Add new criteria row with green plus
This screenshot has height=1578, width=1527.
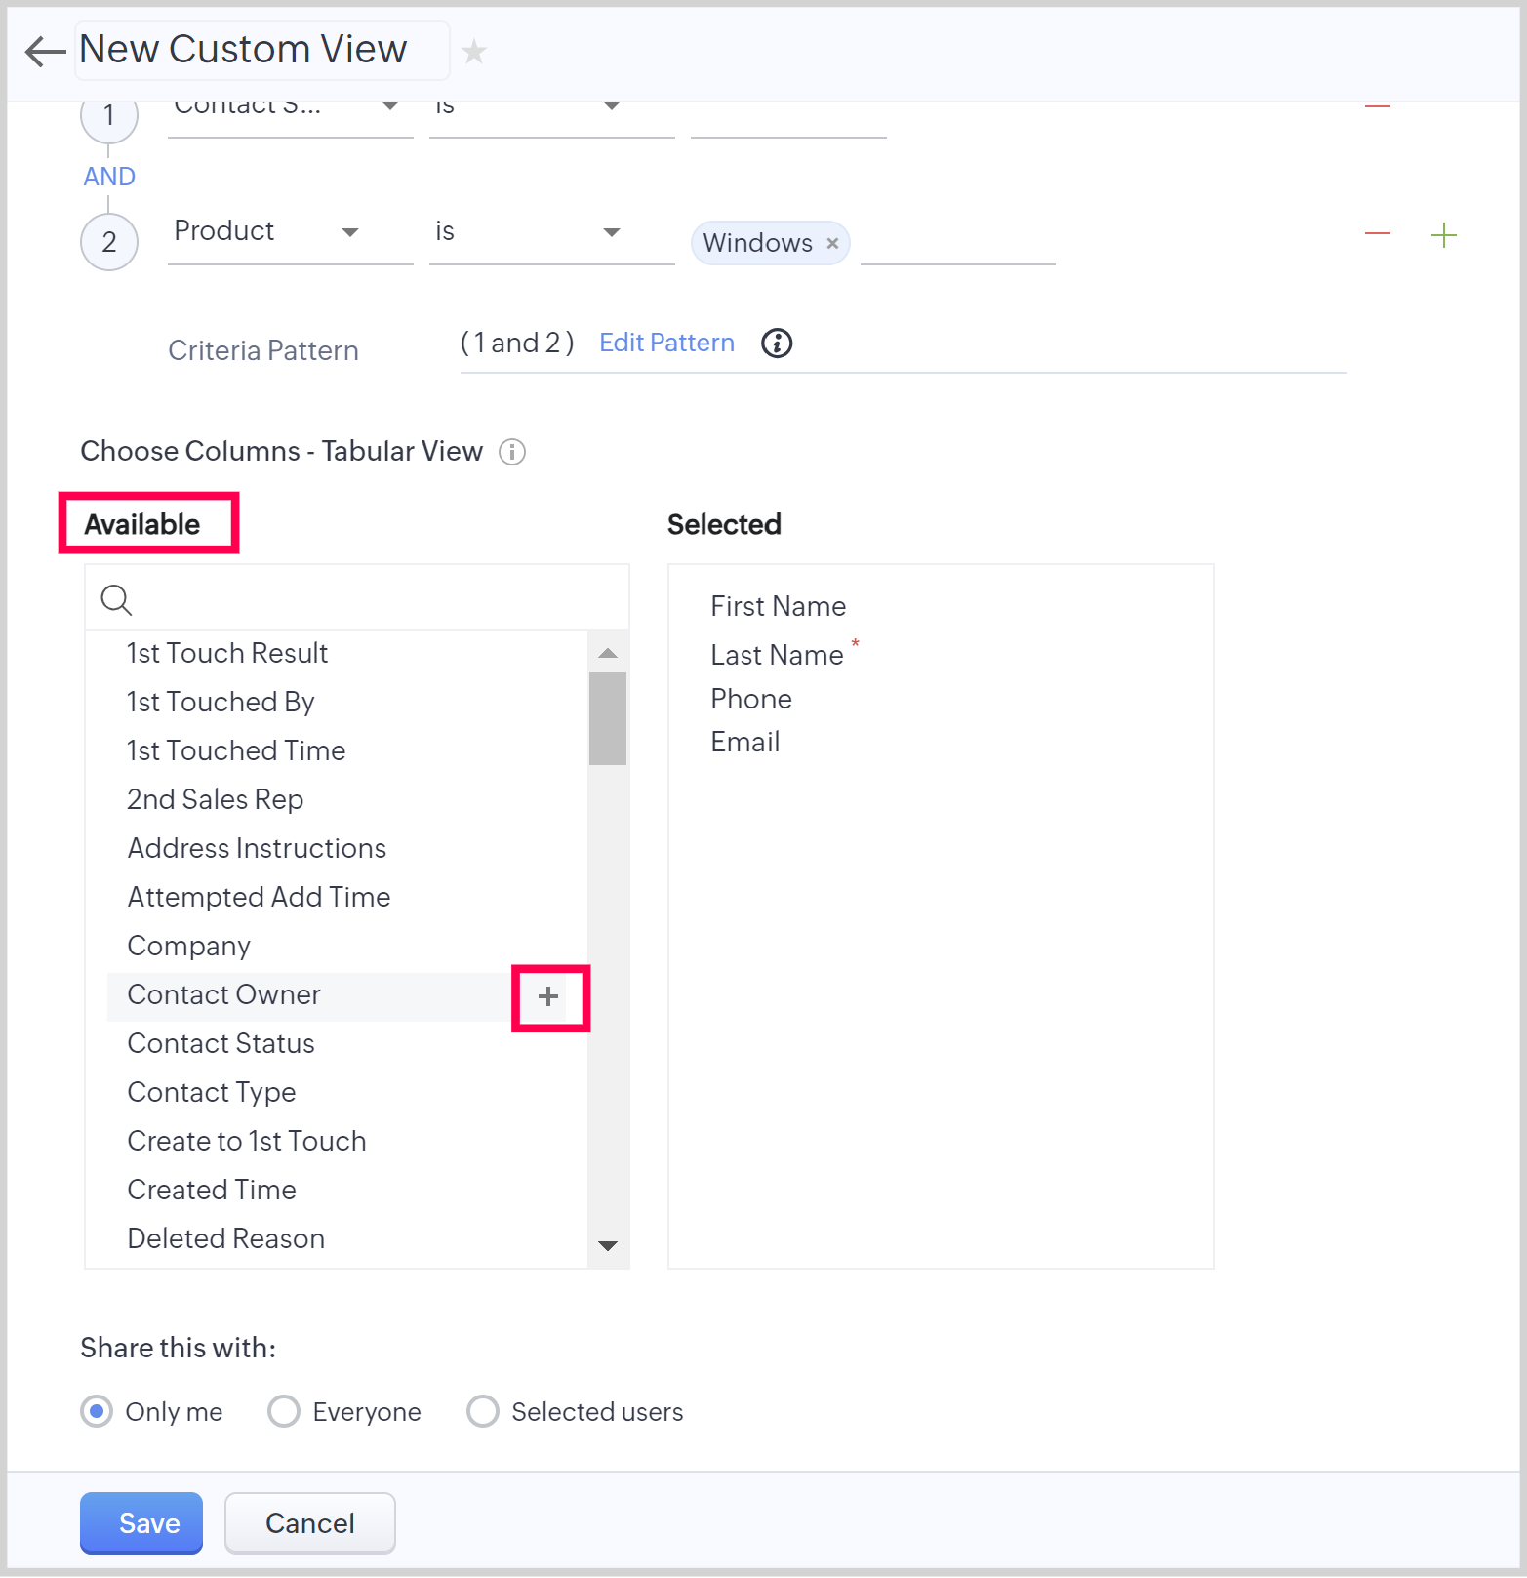(x=1443, y=235)
